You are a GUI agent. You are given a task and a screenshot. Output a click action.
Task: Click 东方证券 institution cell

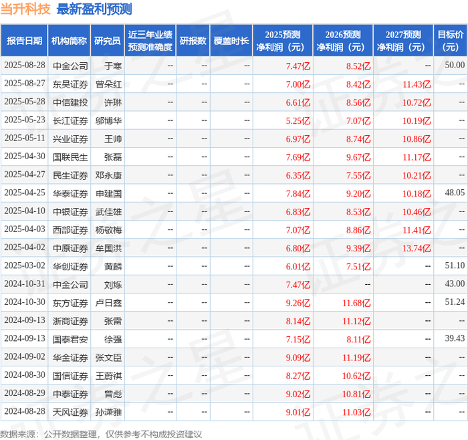pos(70,303)
